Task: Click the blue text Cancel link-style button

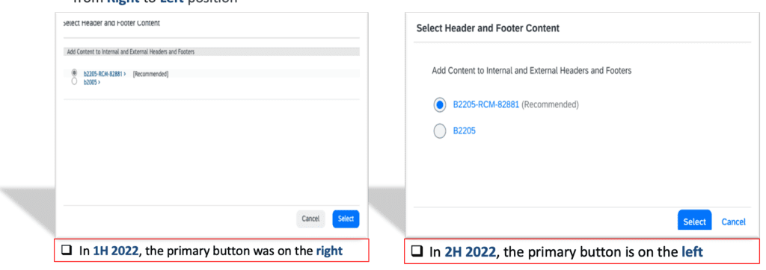Action: [733, 222]
